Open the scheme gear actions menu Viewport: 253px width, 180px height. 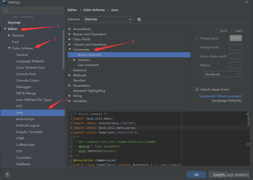coord(139,19)
